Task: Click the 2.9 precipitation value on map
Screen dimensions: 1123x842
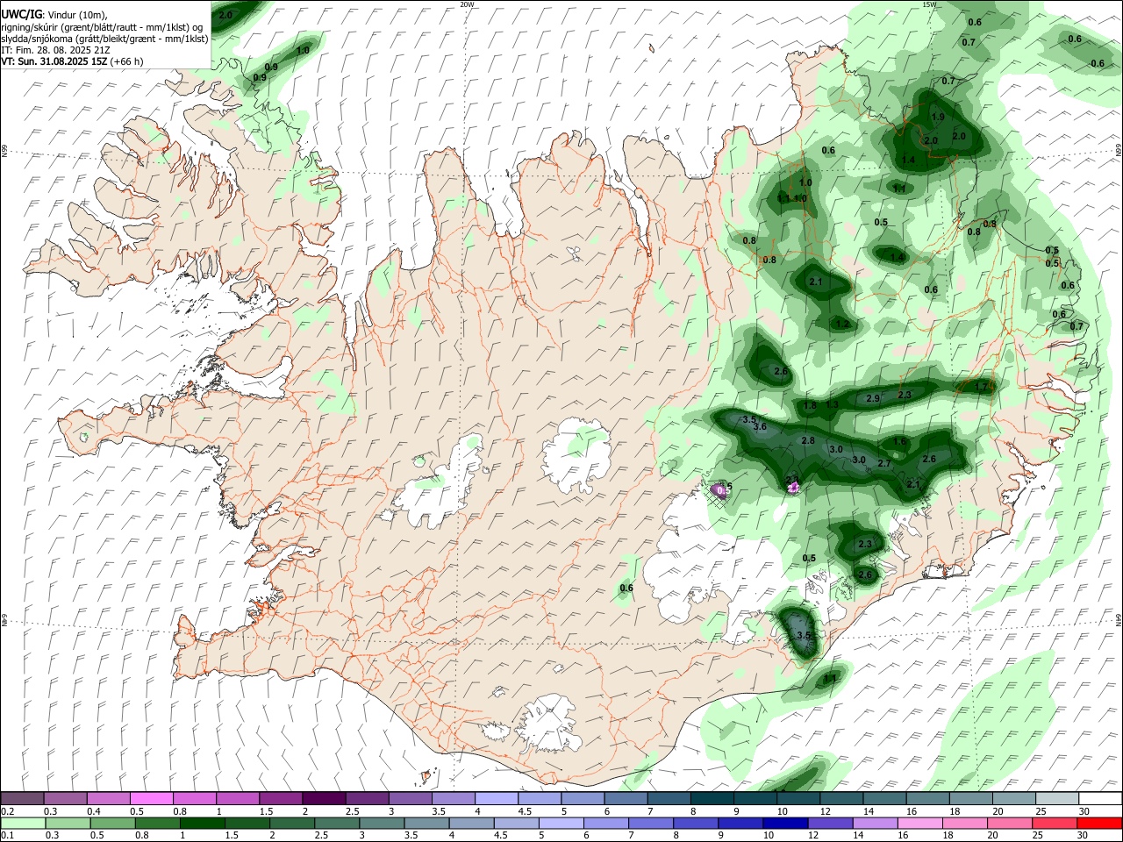Action: [x=873, y=399]
